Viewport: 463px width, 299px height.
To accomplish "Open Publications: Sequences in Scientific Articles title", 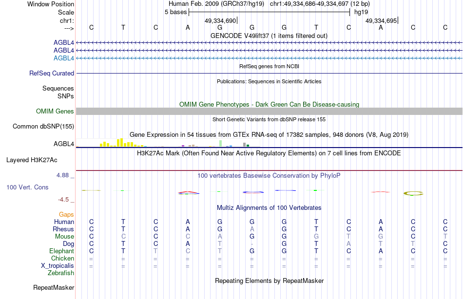I will click(269, 81).
